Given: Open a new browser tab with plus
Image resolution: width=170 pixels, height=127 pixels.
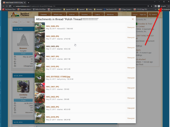Looking at the screenshot, I should click(x=29, y=3).
